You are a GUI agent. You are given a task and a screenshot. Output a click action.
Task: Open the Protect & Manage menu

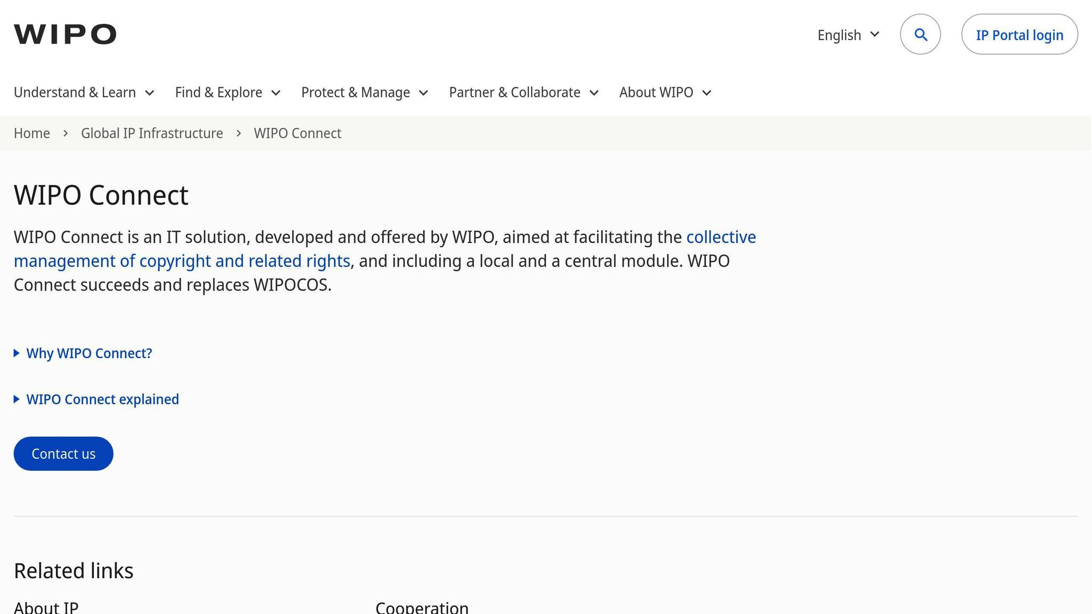click(x=365, y=92)
